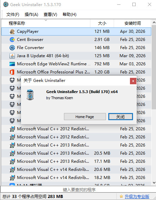
Task: Open the 查看(V) menu
Action: 50,15
